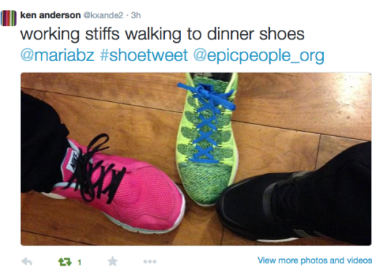This screenshot has width=372, height=278.
Task: Click the @kxande2 handle
Action: pyautogui.click(x=104, y=15)
